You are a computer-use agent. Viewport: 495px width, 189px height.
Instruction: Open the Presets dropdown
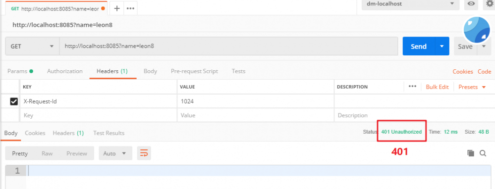point(472,87)
